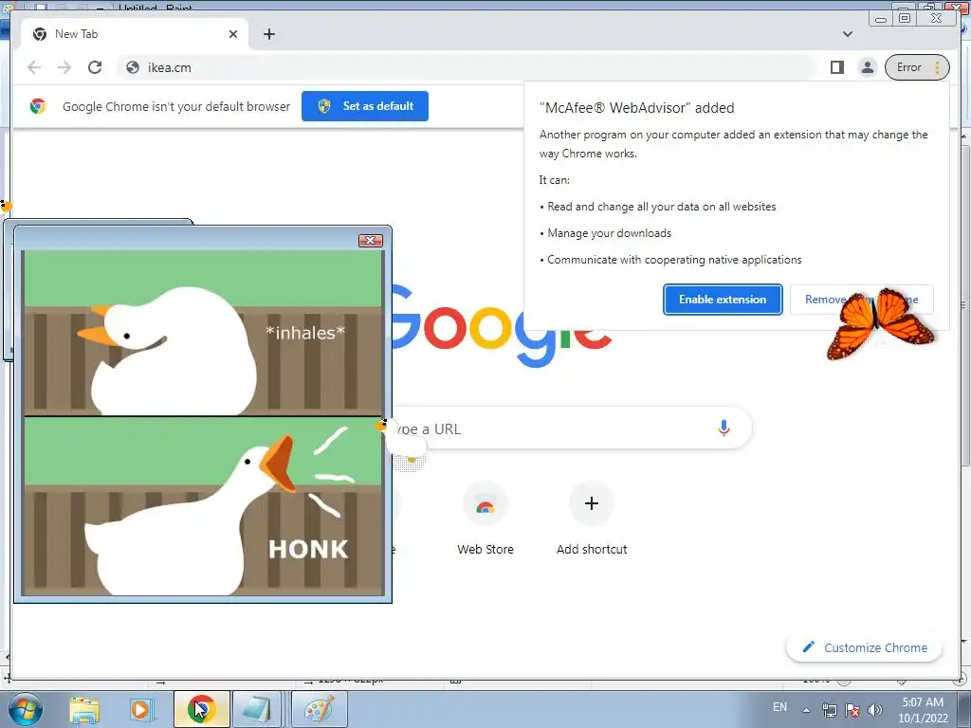
Task: Reload the page with the refresh icon
Action: [x=95, y=67]
